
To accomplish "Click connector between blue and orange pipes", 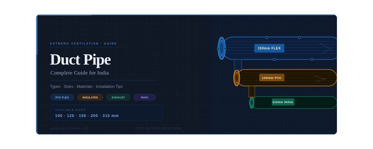I will pos(238,65).
